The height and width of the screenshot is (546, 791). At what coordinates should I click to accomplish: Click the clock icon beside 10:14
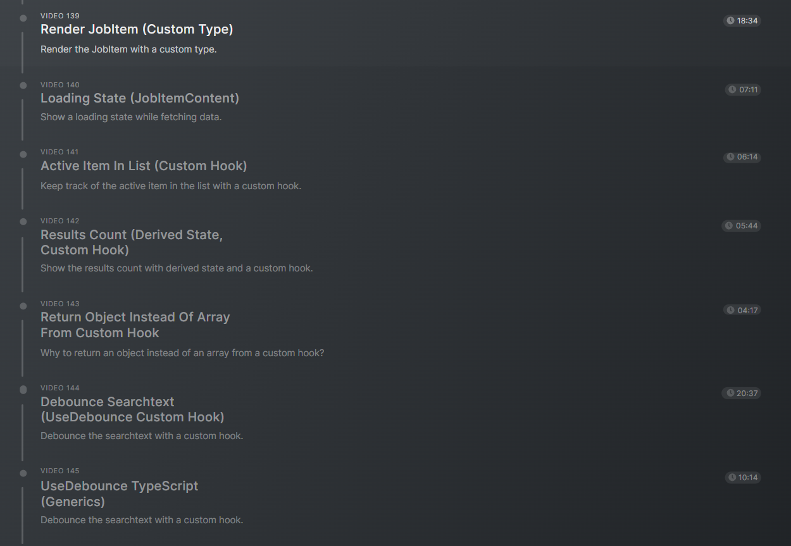coord(732,478)
